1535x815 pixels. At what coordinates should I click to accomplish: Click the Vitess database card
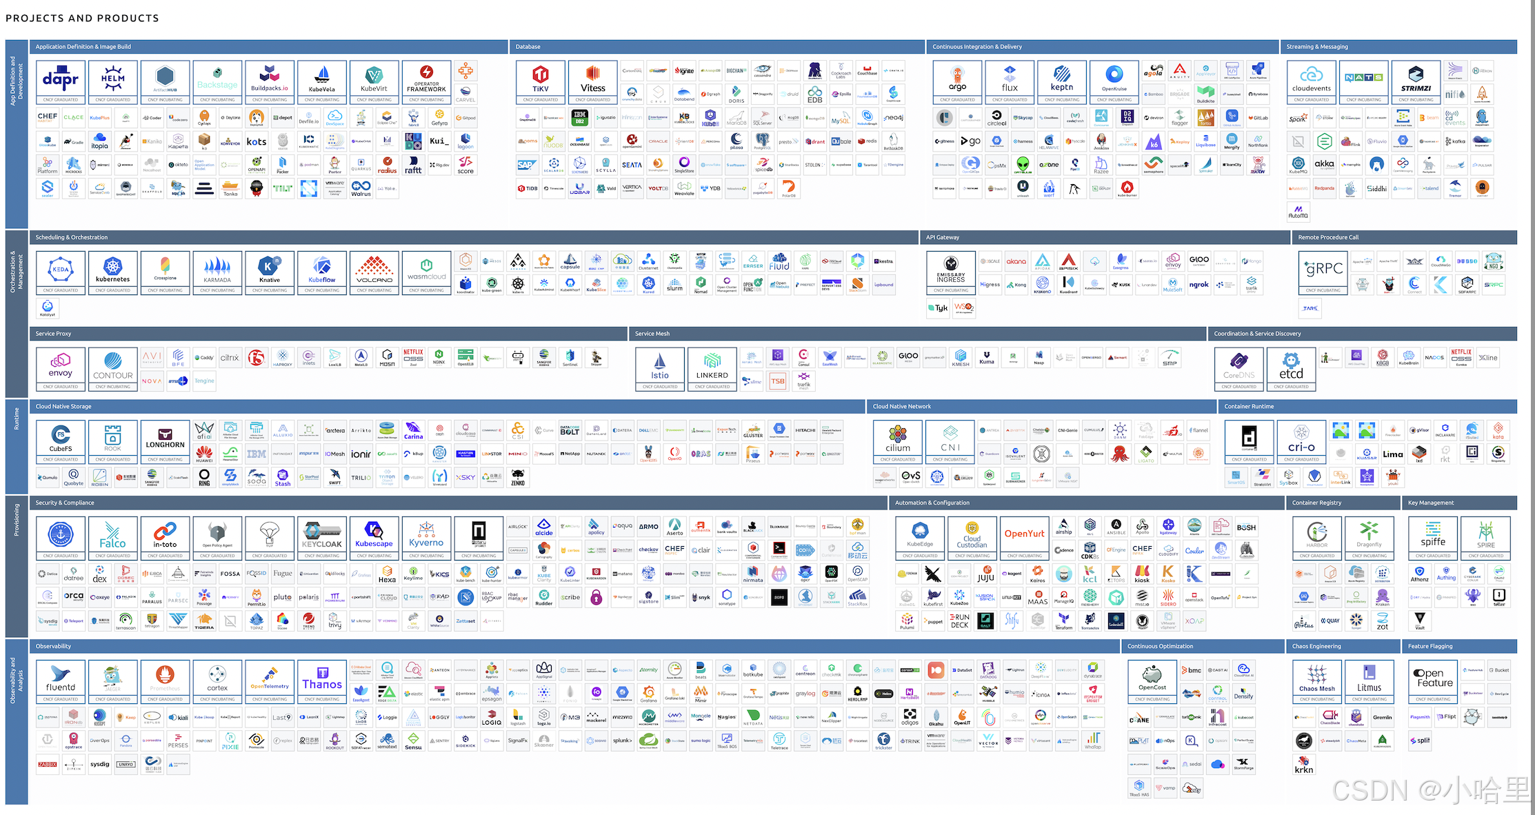coord(593,80)
